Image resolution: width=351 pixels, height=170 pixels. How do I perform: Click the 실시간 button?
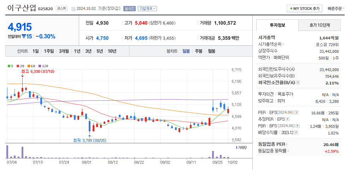click(130, 9)
